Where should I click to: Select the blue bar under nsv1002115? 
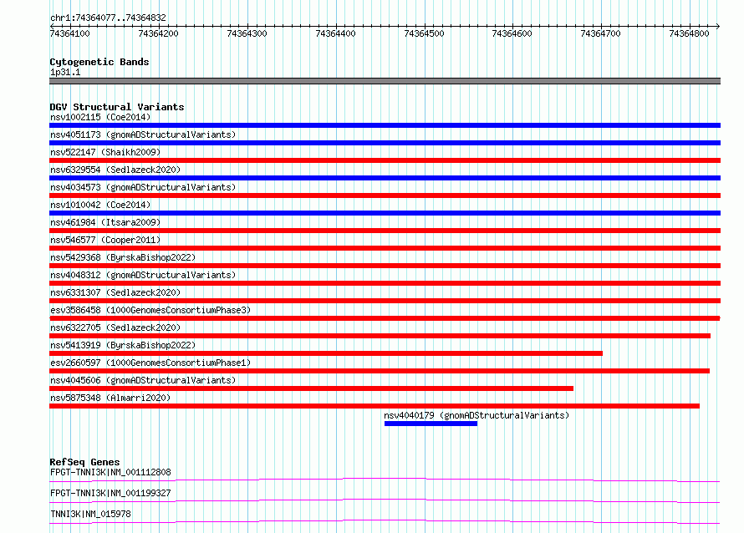click(385, 125)
